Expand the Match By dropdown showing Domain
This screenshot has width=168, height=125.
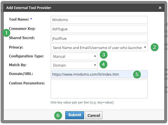(x=74, y=65)
